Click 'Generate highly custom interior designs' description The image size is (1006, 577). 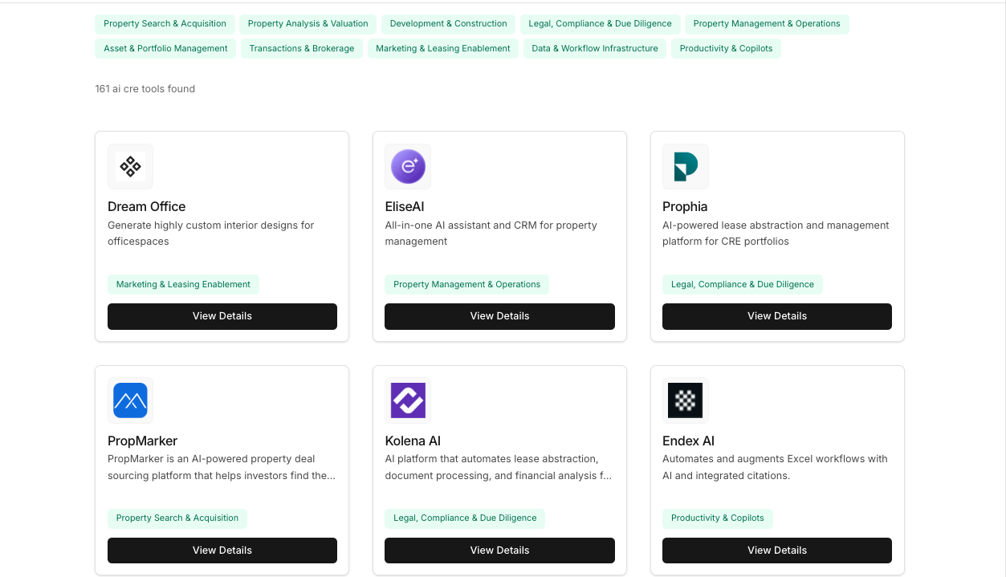point(211,234)
